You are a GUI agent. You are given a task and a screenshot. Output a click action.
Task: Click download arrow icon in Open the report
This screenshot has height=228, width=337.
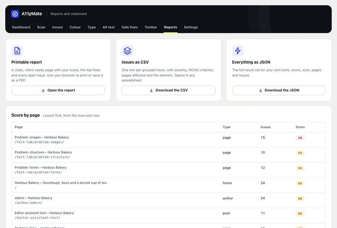(43, 90)
